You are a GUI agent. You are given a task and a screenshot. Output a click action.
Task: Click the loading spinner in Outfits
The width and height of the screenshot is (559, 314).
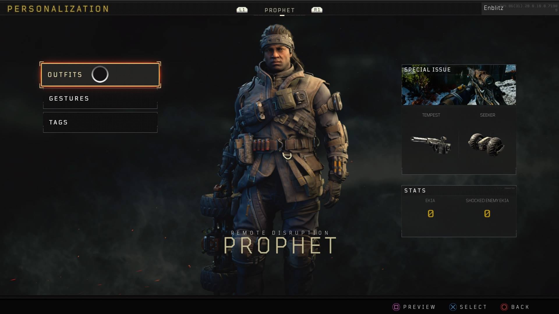point(100,74)
